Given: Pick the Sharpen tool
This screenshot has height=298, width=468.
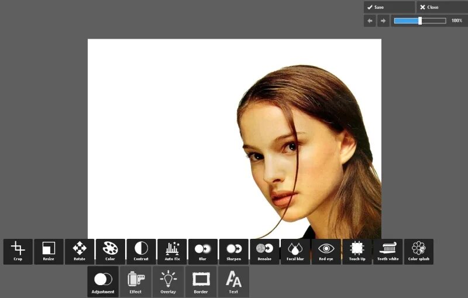Looking at the screenshot, I should (x=233, y=251).
